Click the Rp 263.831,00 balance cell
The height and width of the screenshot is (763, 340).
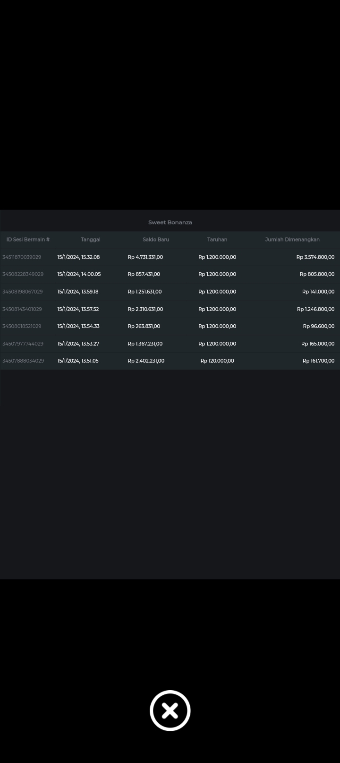pos(144,326)
